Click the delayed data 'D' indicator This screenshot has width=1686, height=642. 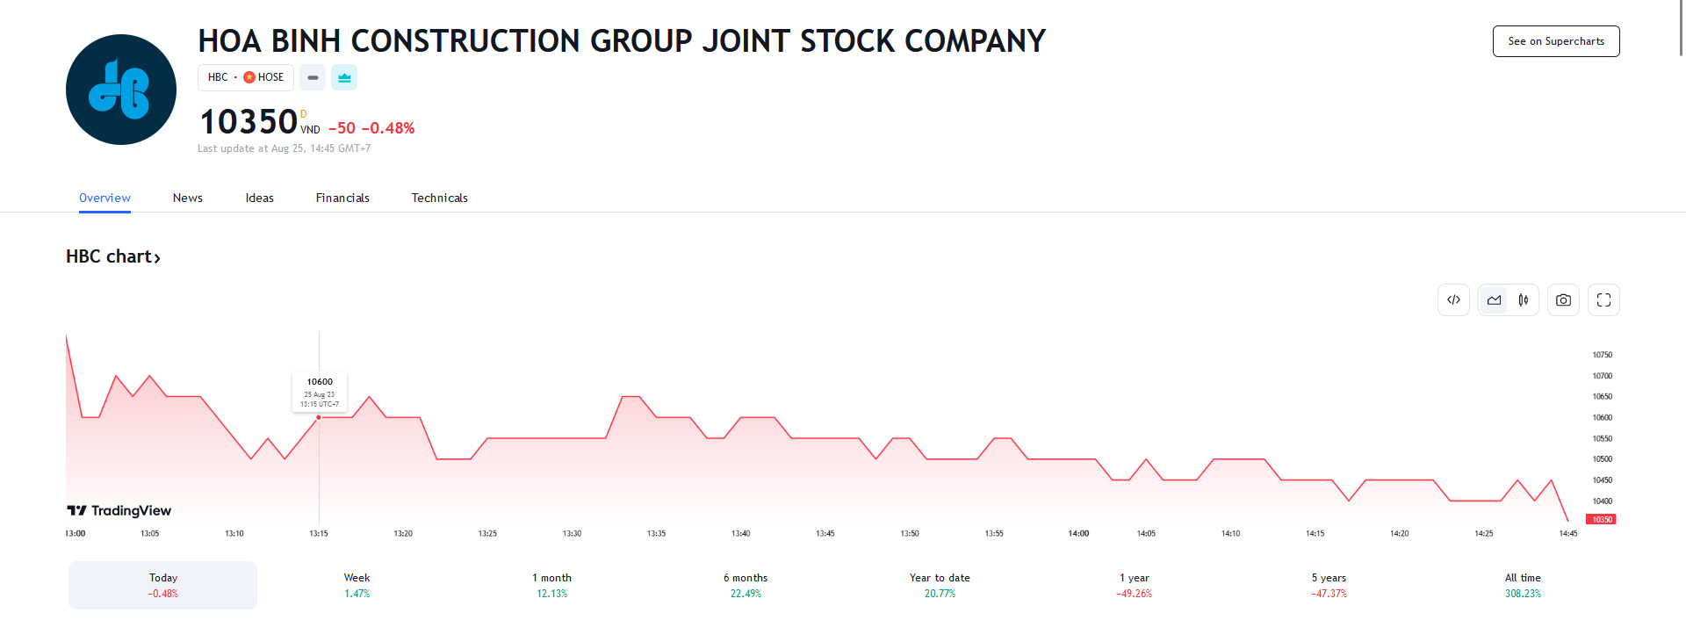[304, 113]
